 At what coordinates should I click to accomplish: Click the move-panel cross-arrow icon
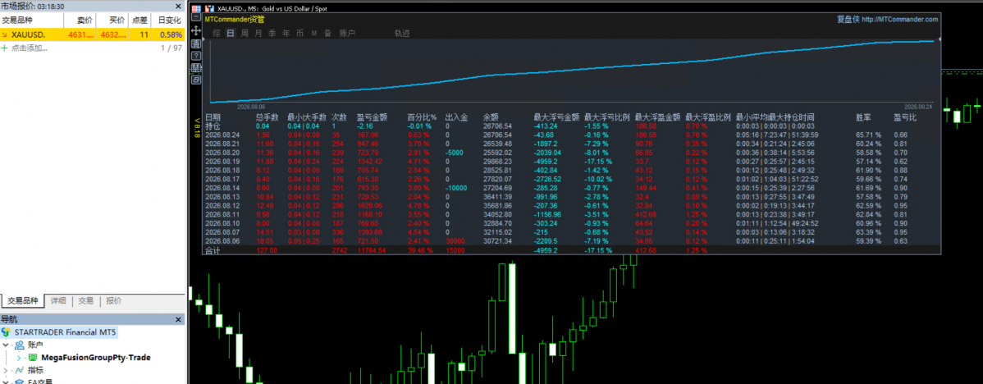[196, 30]
